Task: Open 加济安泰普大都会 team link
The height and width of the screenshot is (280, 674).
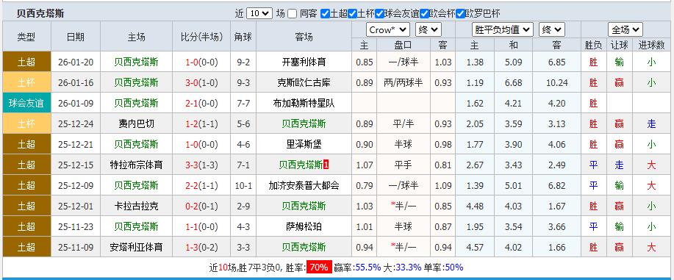Action: pyautogui.click(x=304, y=185)
